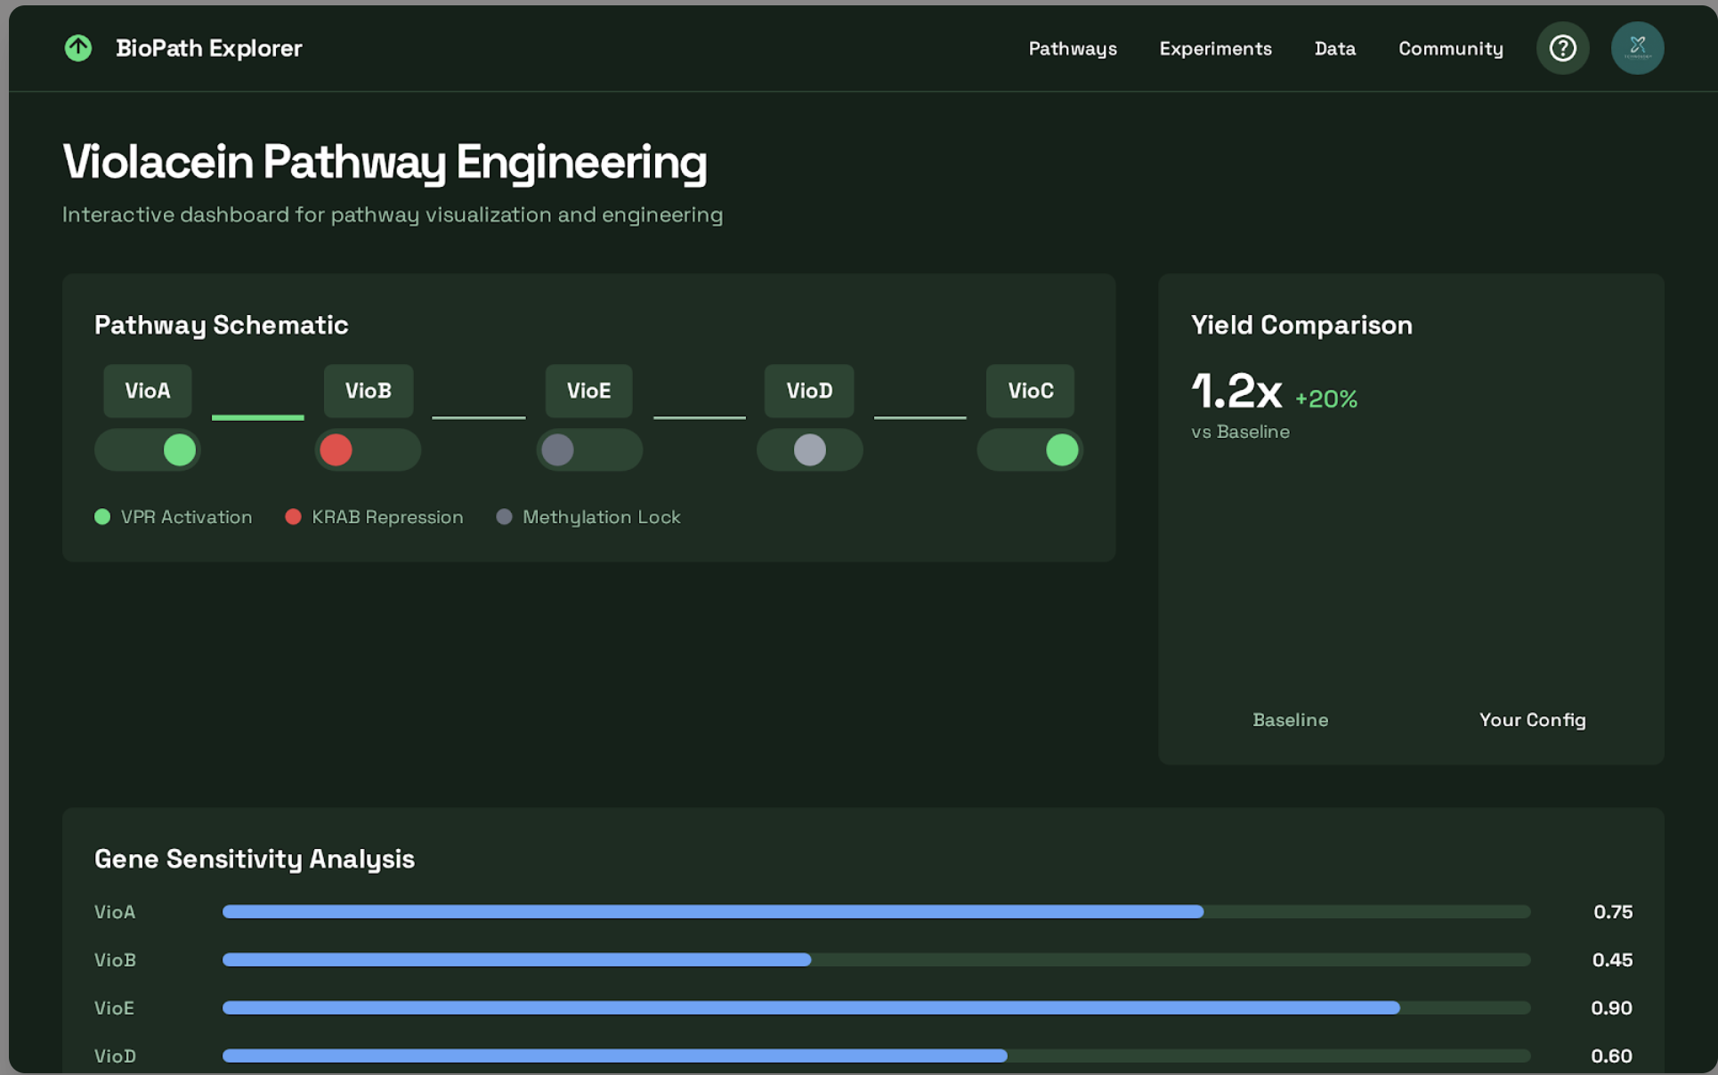Image resolution: width=1718 pixels, height=1075 pixels.
Task: Click the BioPath Explorer green arrow logo
Action: click(x=78, y=48)
